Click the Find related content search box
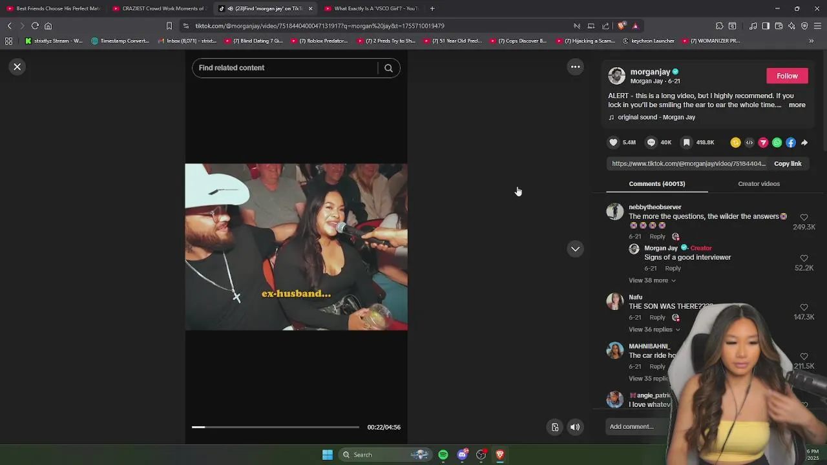This screenshot has width=827, height=465. 284,68
